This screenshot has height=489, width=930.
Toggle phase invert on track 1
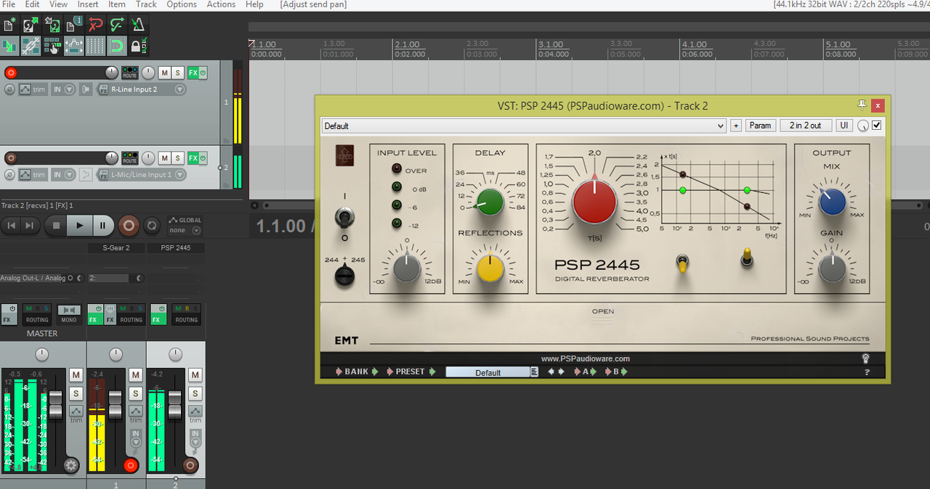click(9, 90)
